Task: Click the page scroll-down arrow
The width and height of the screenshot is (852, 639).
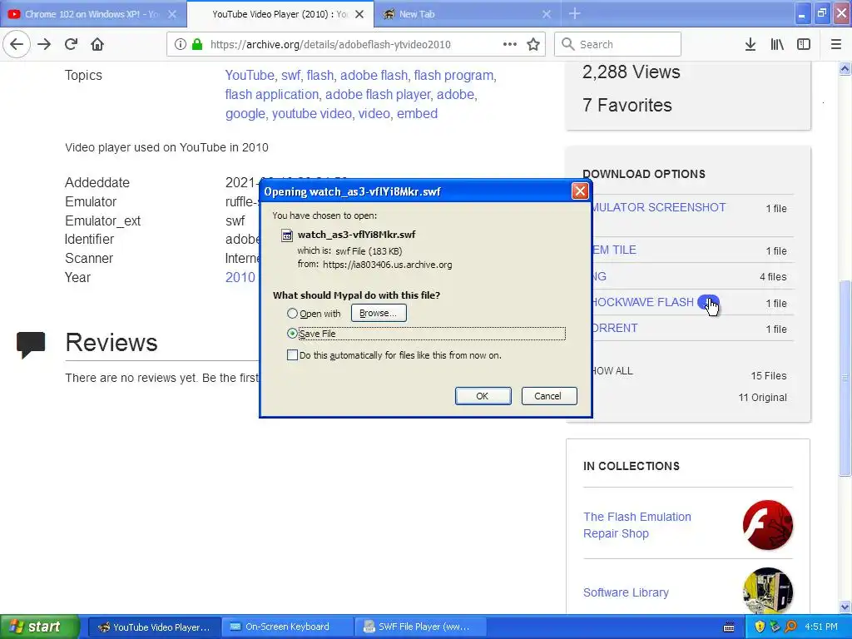Action: point(845,607)
